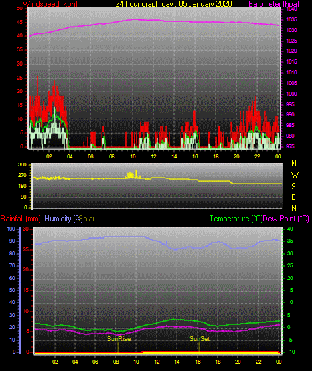This screenshot has width=312, height=371.
Task: Click the '270' wind direction scale value
Action: click(22, 176)
